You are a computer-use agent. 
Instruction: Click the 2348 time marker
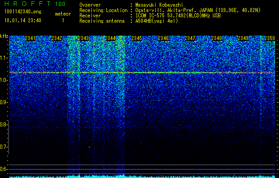pos(216,38)
